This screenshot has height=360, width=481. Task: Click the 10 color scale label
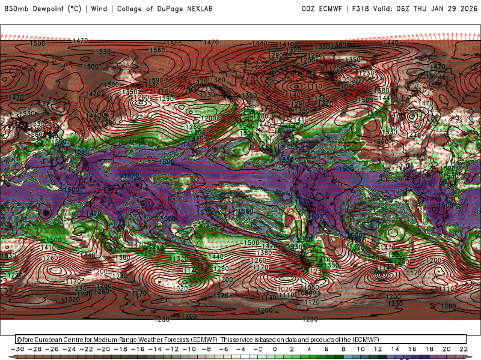coord(361,349)
